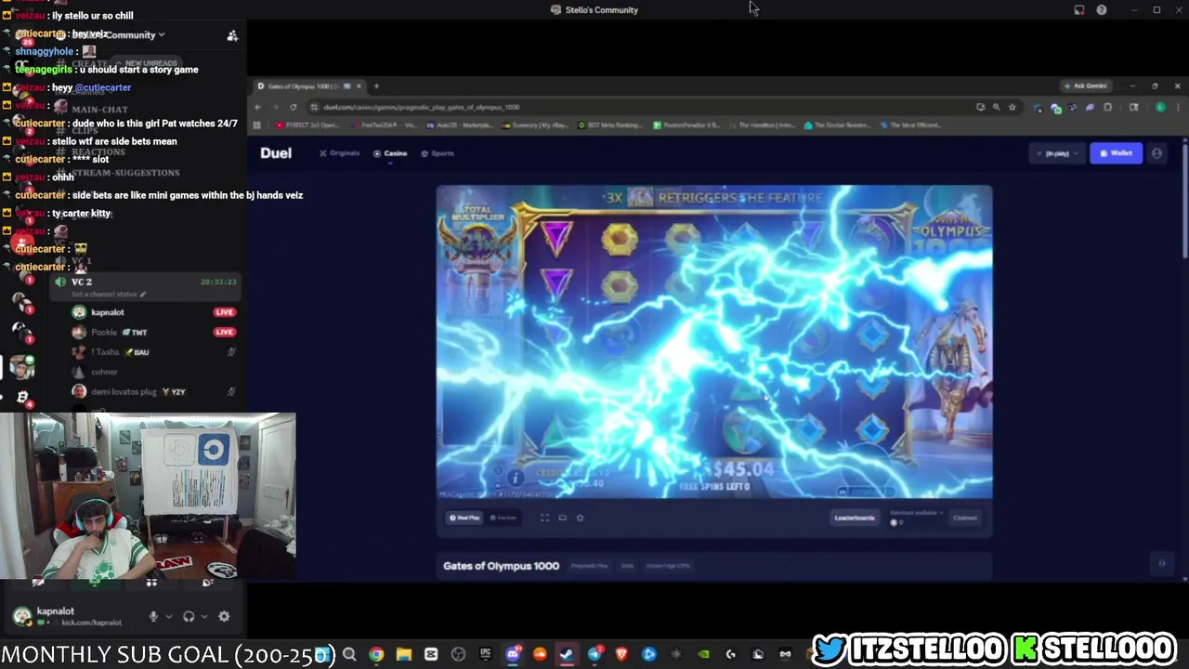This screenshot has height=669, width=1189.
Task: Open headphone output options arrow
Action: [x=203, y=616]
